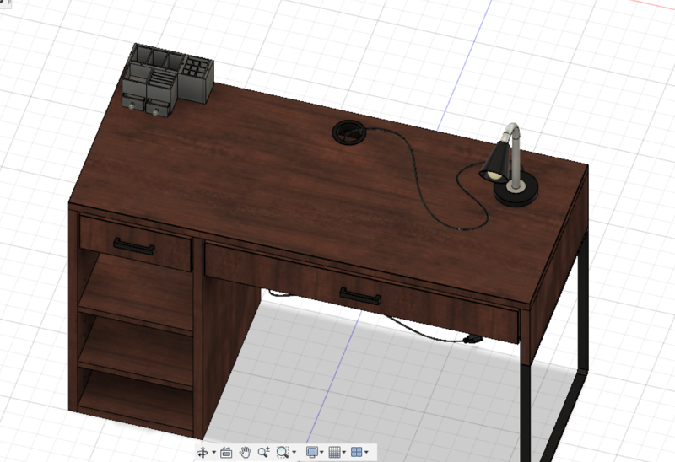Choose the Zoom Window / Fit tool
675x462 pixels.
(x=283, y=452)
